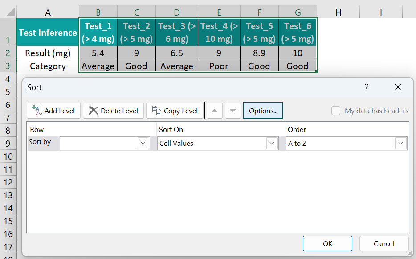
Task: Open the sort Options dialog
Action: point(263,111)
